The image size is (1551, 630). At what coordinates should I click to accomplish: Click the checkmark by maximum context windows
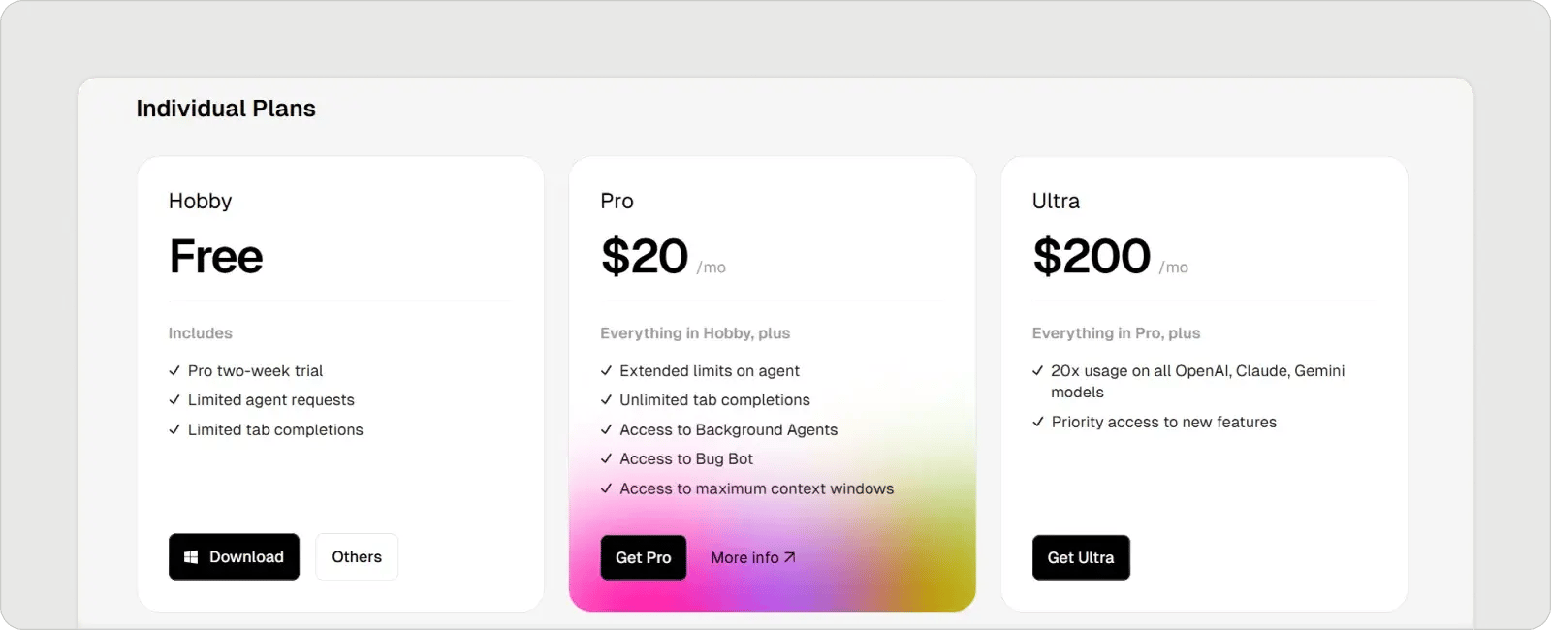tap(606, 488)
